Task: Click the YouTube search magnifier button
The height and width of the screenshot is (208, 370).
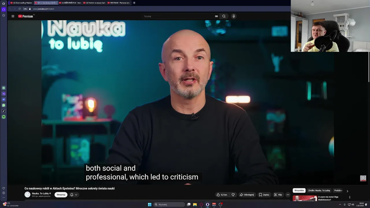Action: pos(224,16)
